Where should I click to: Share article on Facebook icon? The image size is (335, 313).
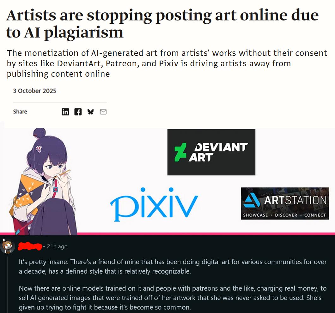(x=78, y=112)
